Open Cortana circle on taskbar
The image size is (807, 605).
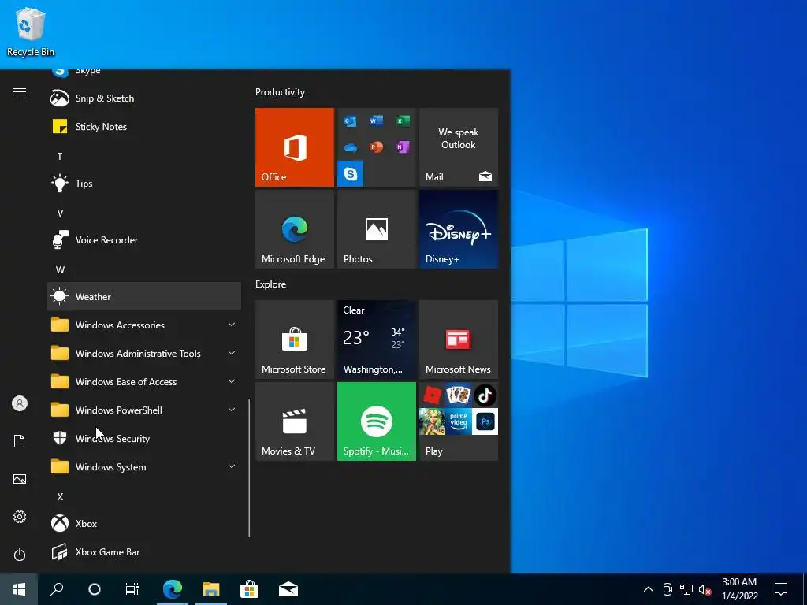coord(95,589)
